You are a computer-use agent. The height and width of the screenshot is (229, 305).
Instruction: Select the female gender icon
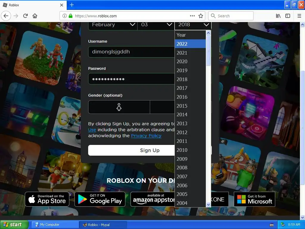[x=119, y=107]
